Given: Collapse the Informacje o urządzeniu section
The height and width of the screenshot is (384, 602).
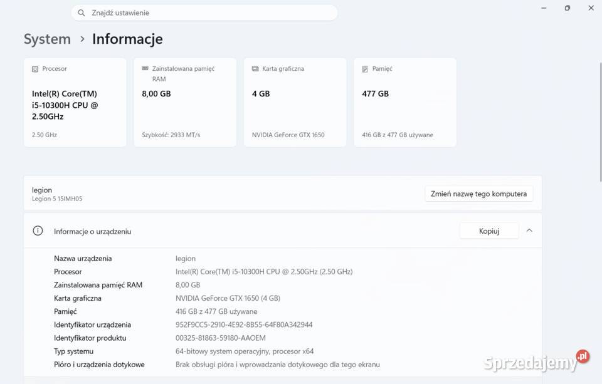Looking at the screenshot, I should coord(529,231).
